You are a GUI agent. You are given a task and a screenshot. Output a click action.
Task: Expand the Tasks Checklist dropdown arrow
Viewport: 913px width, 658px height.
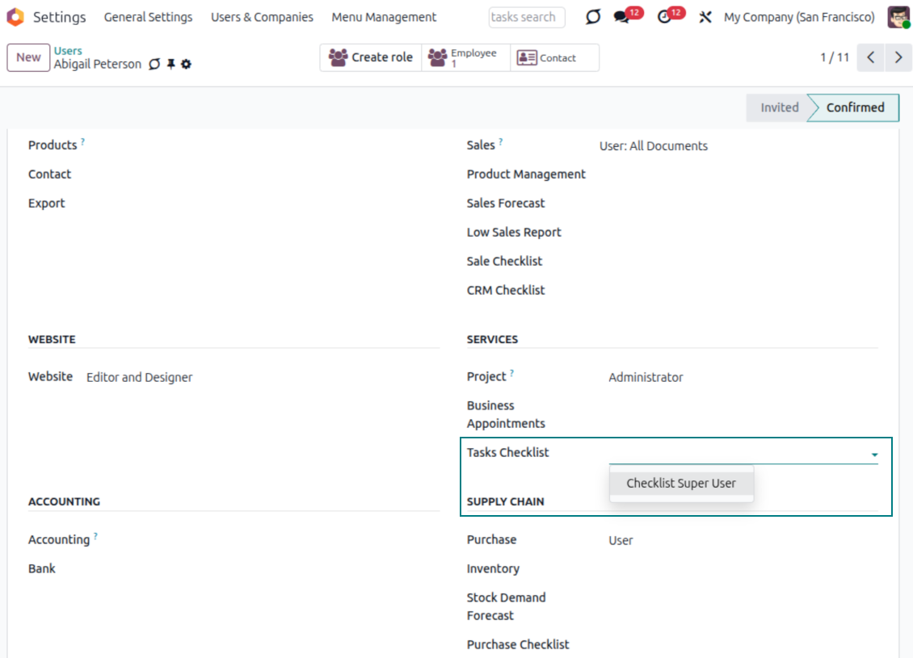874,455
